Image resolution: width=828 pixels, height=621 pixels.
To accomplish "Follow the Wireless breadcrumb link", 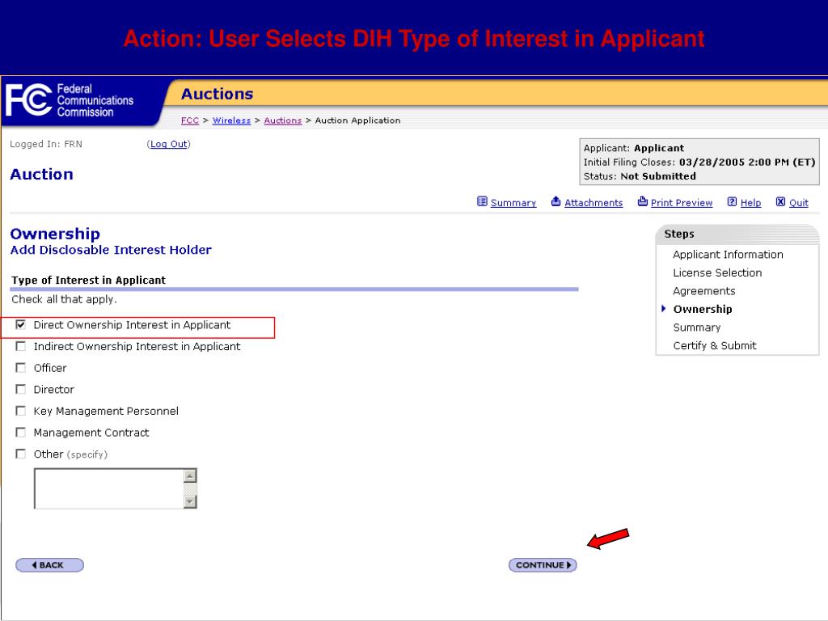I will pyautogui.click(x=231, y=120).
